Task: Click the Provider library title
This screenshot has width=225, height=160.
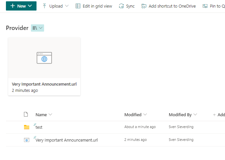Action: tap(17, 28)
